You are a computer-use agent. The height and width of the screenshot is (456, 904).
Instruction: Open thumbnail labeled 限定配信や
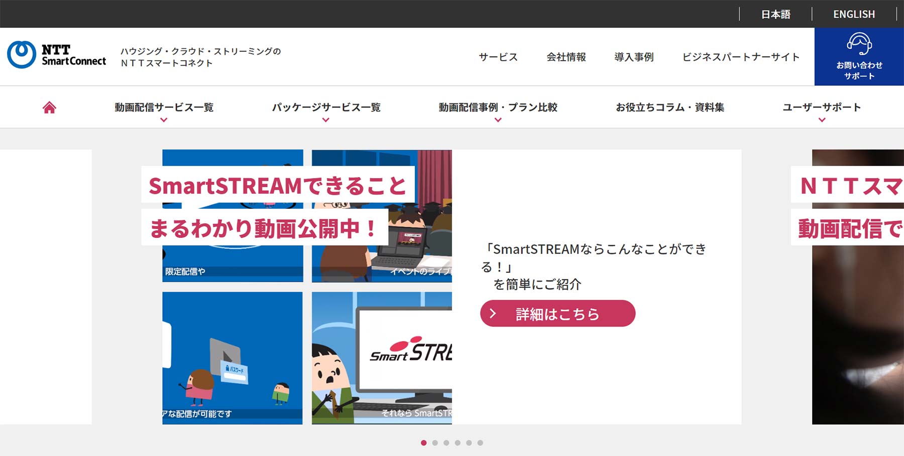pos(233,216)
